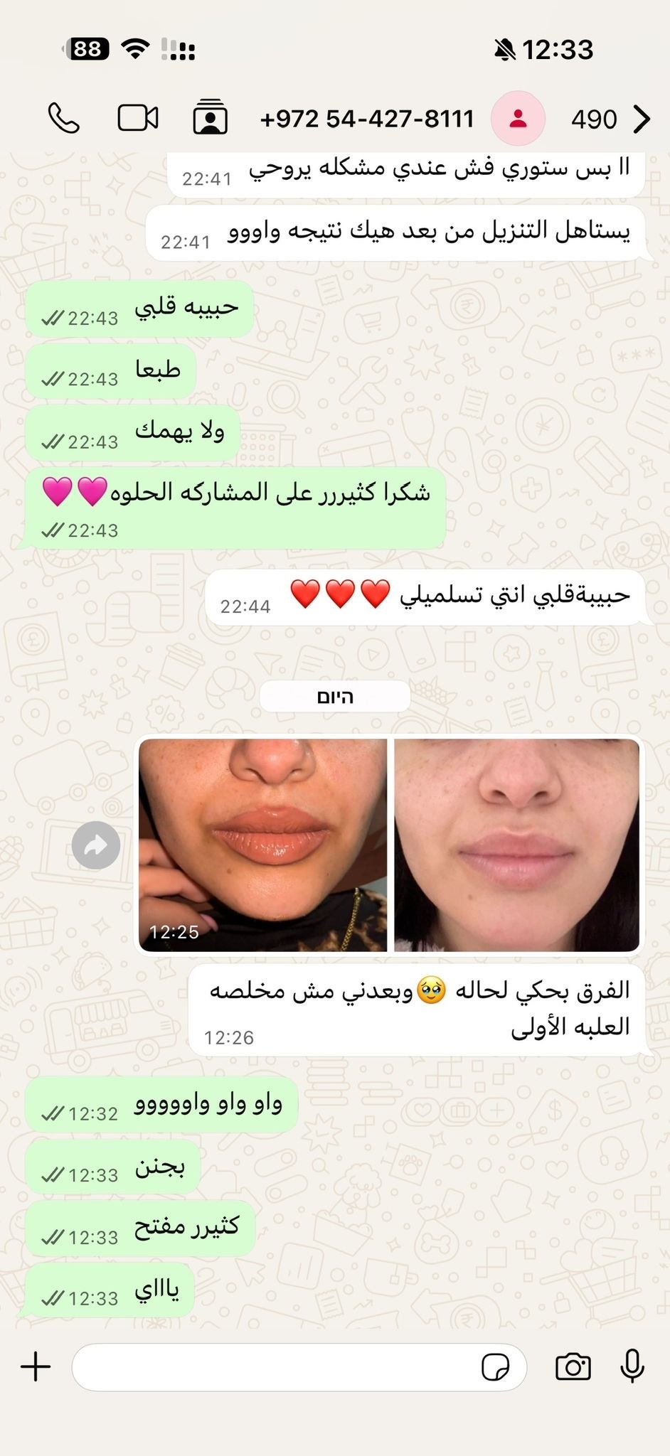
Task: Tap the 490 unread count in the header
Action: [594, 119]
